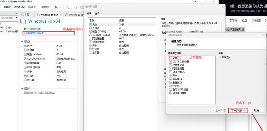The height and width of the screenshot is (131, 267).
Task: Click CD/DVD (SATA) icon in main window device list
Action: (x=25, y=59)
